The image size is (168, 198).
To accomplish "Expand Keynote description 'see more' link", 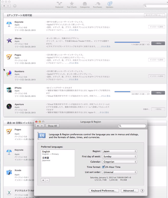I will tap(74, 30).
